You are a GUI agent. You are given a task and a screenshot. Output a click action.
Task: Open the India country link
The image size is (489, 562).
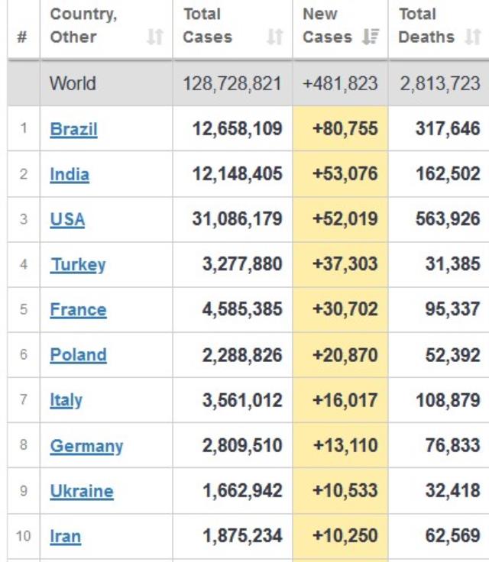(x=70, y=174)
